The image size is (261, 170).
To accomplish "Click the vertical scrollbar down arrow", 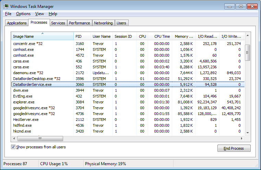I will coord(248,133).
